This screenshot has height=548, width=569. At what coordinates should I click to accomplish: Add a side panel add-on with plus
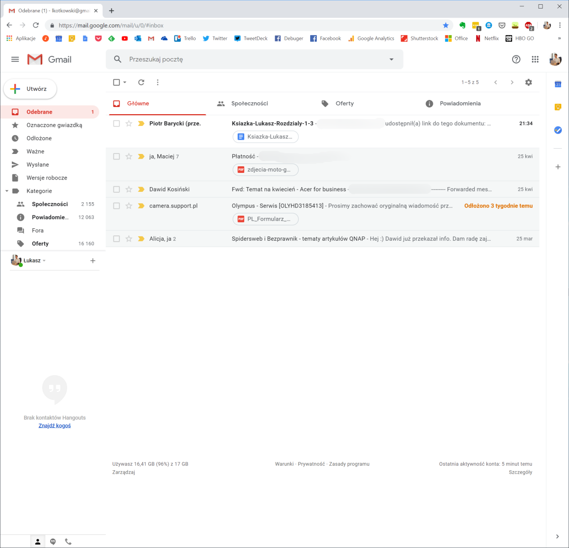tap(558, 167)
